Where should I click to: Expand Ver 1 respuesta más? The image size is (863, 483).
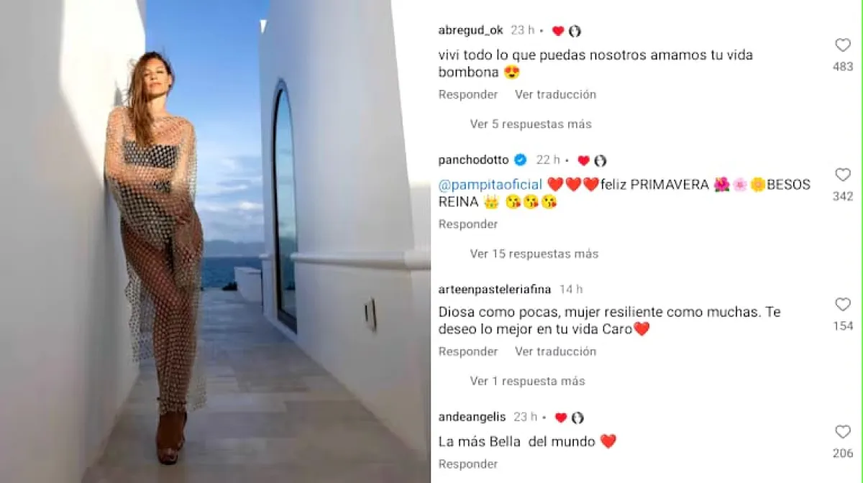coord(528,381)
